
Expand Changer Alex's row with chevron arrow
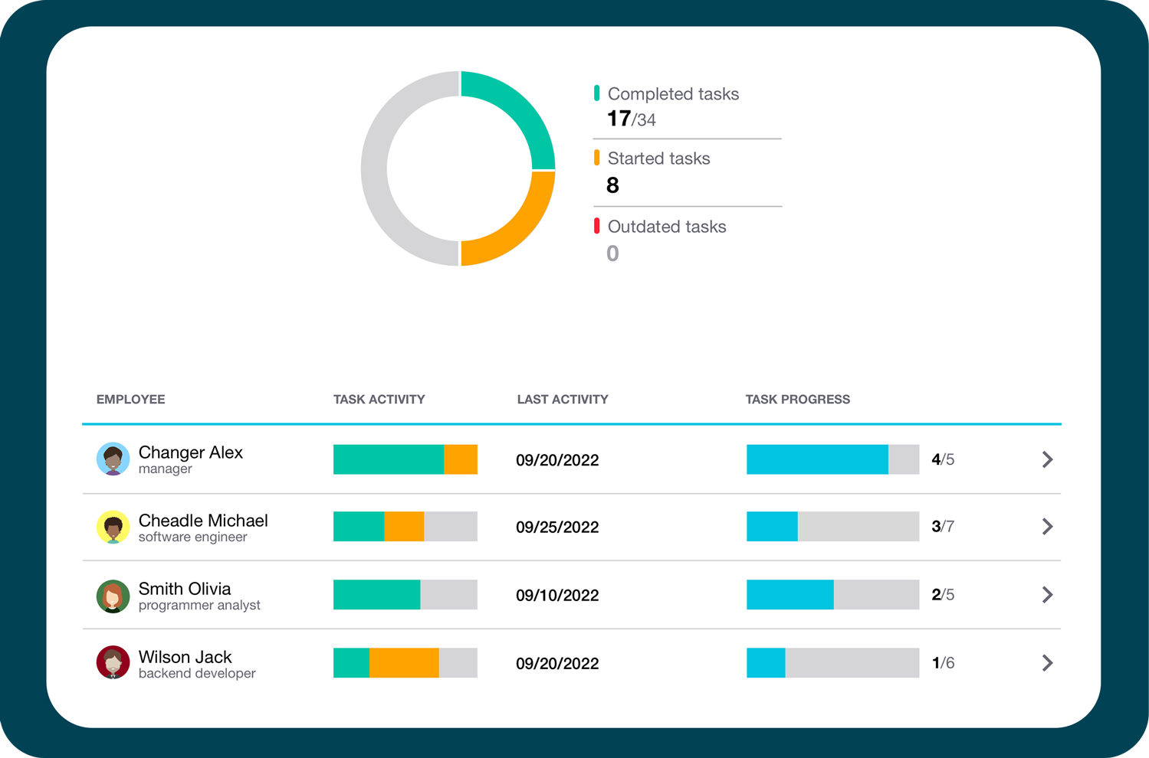pyautogui.click(x=1047, y=459)
